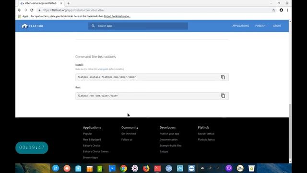307x173 pixels.
Task: Open the ABOUT menu item
Action: [277, 25]
